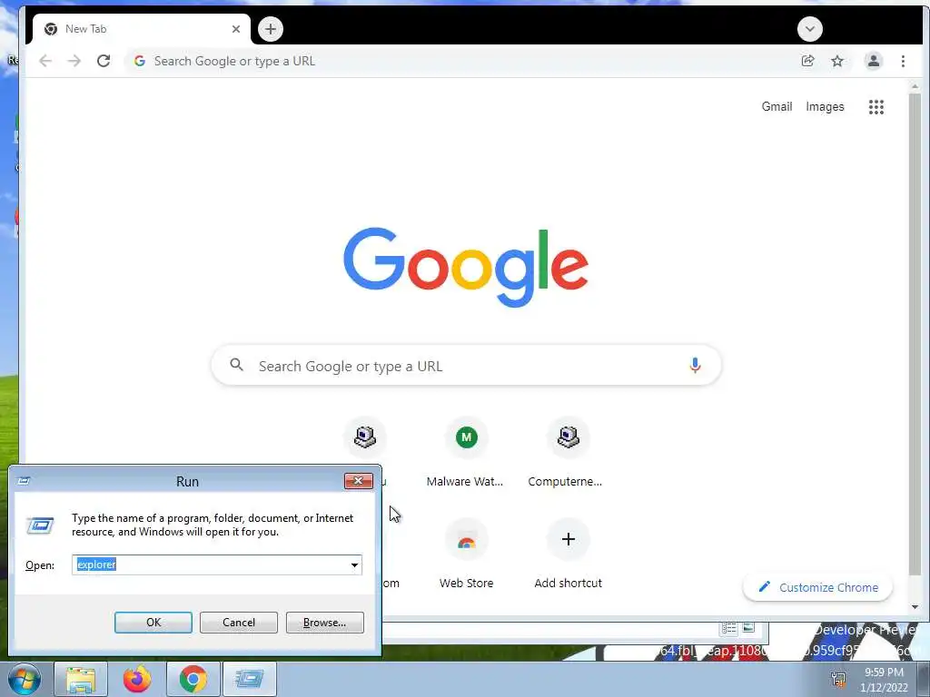The width and height of the screenshot is (930, 697).
Task: Open the Web Store shortcut
Action: point(466,555)
